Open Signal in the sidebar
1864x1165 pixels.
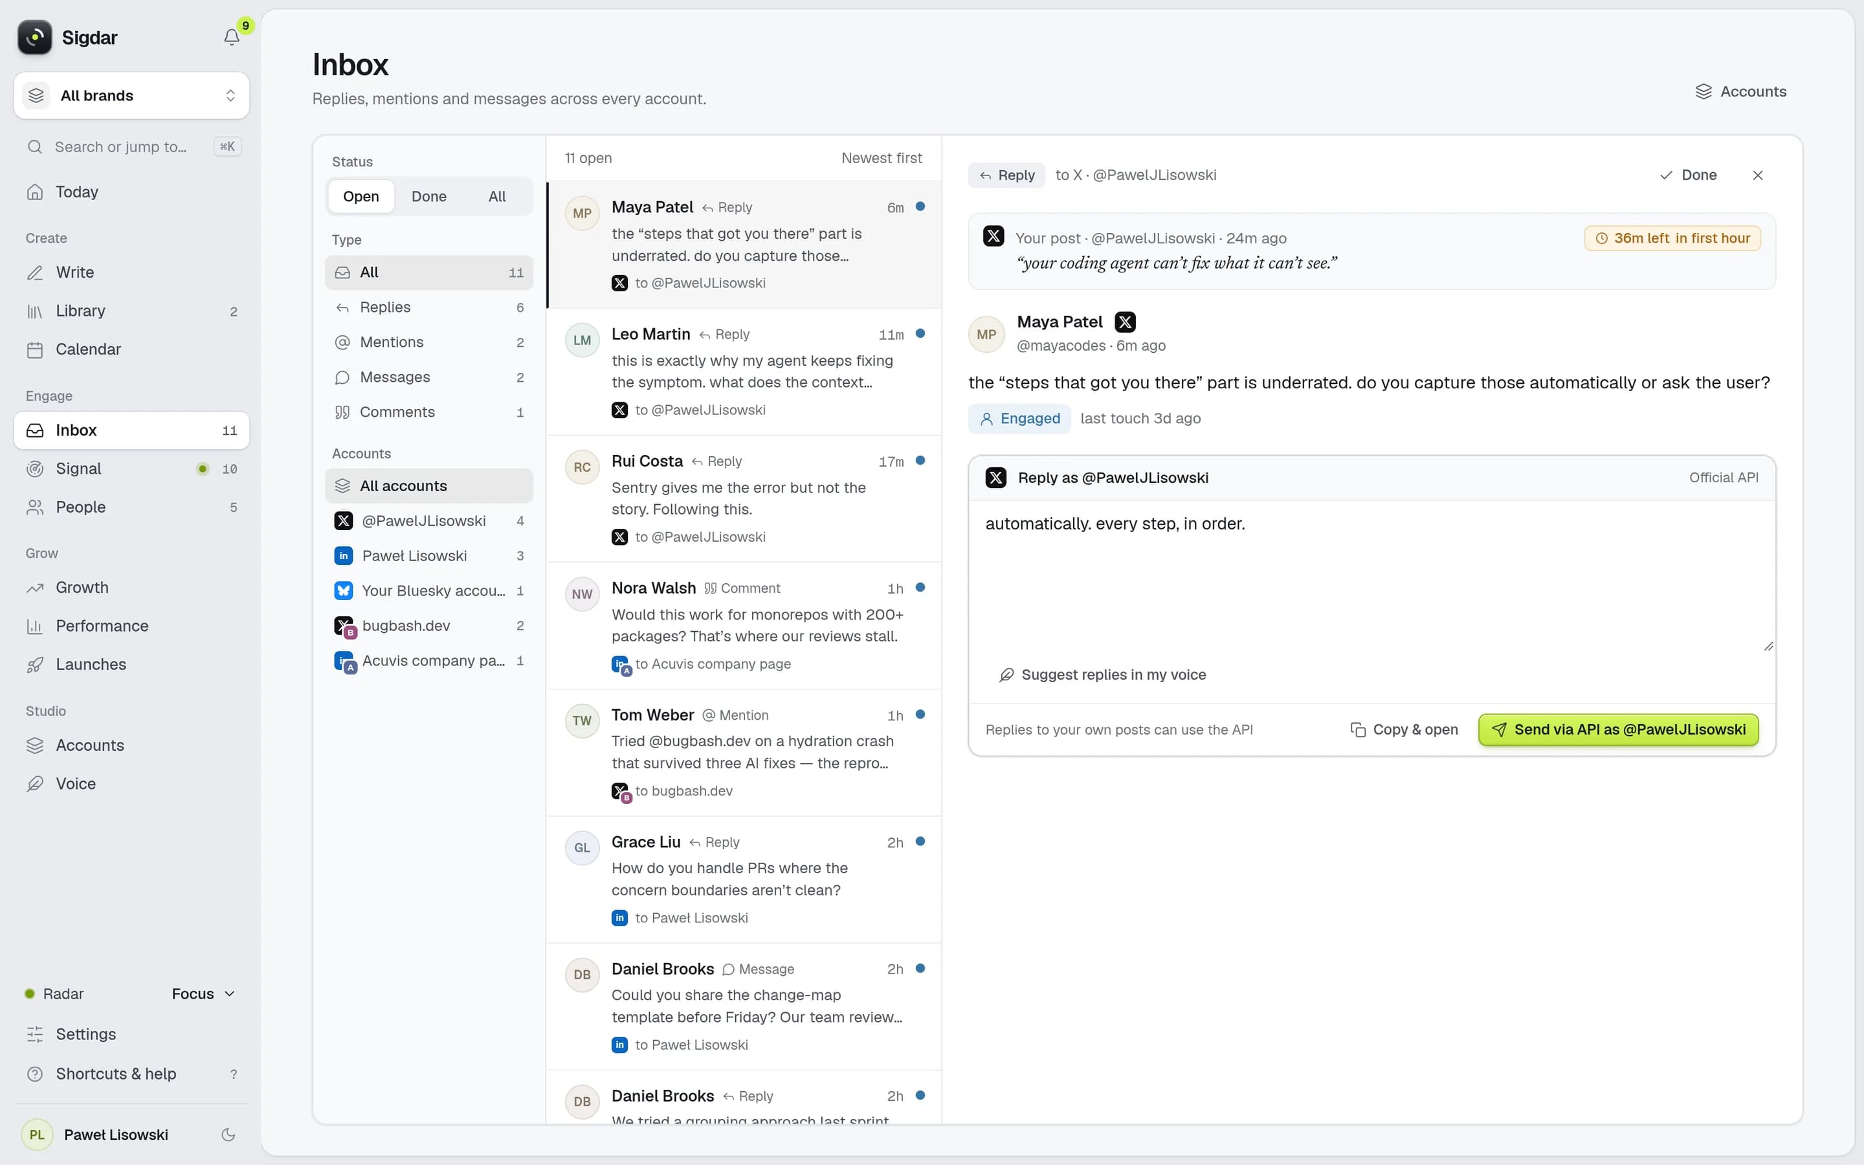pos(132,469)
